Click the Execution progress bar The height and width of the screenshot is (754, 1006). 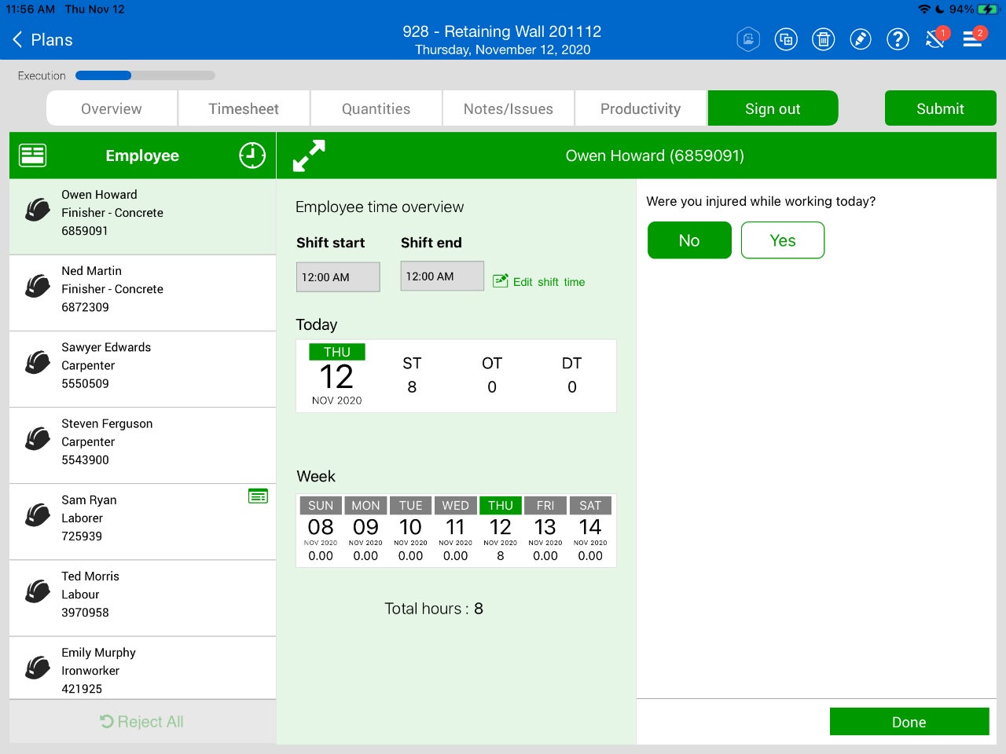click(145, 76)
